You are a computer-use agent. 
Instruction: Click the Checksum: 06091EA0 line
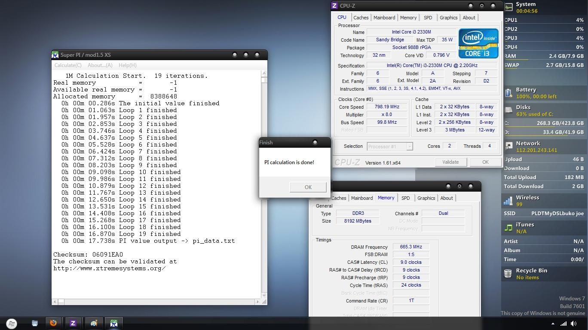88,254
